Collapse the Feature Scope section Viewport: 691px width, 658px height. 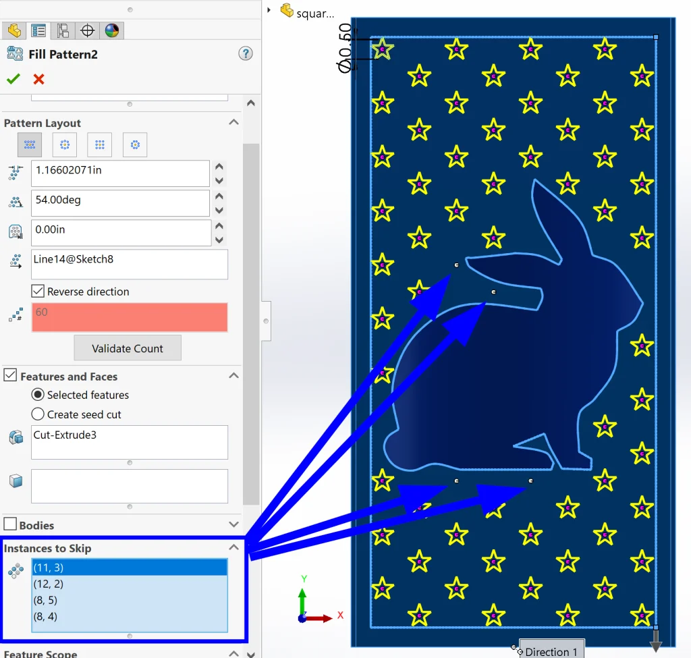pos(234,653)
